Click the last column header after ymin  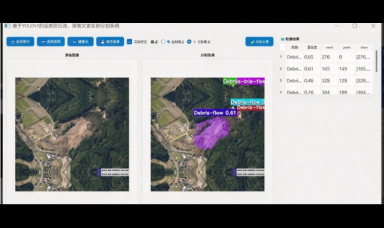point(364,48)
